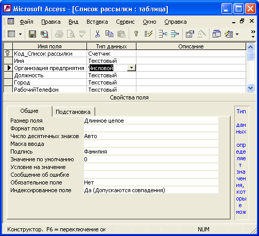
Task: Select the row selector of Должность
Action: click(x=8, y=75)
